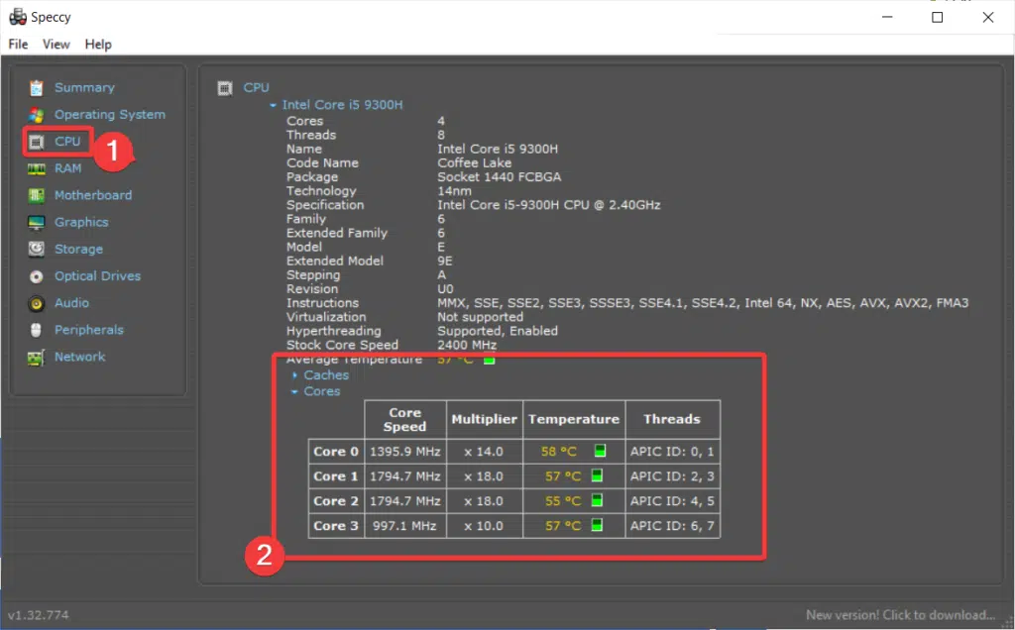The image size is (1015, 630).
Task: Click the x 14.0 multiplier cell
Action: click(484, 452)
